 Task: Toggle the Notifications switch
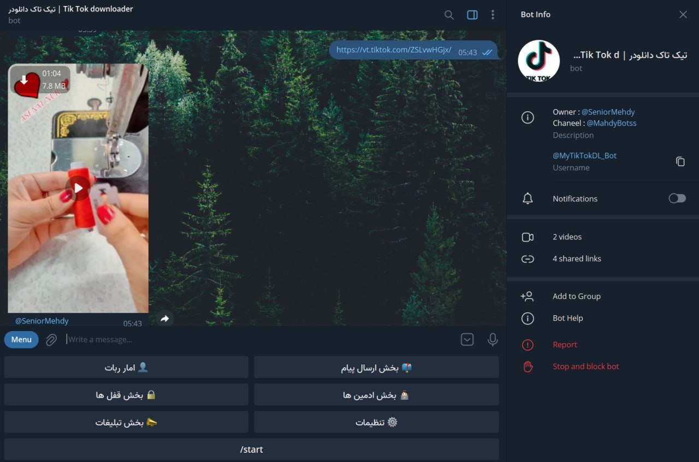point(677,199)
